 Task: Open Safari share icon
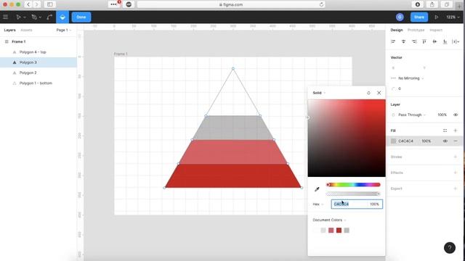[x=432, y=4]
